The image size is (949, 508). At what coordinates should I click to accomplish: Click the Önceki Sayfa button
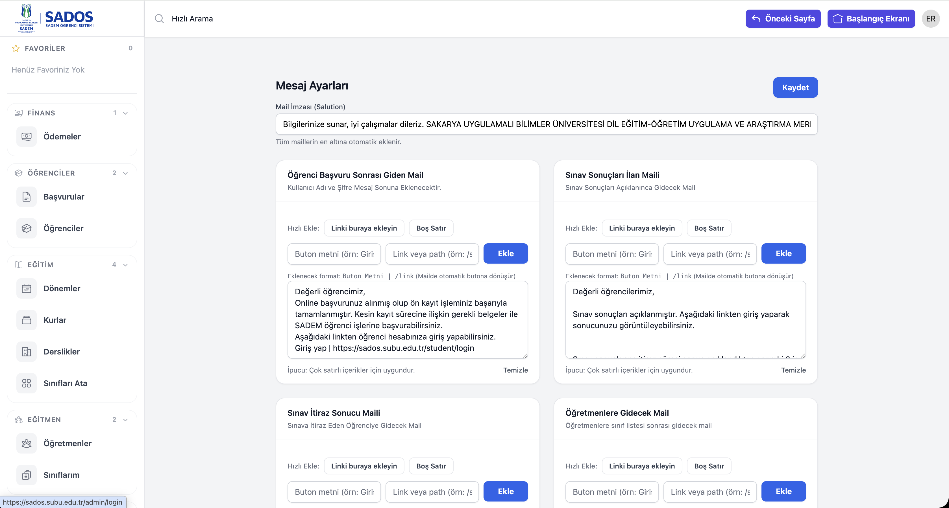click(783, 18)
